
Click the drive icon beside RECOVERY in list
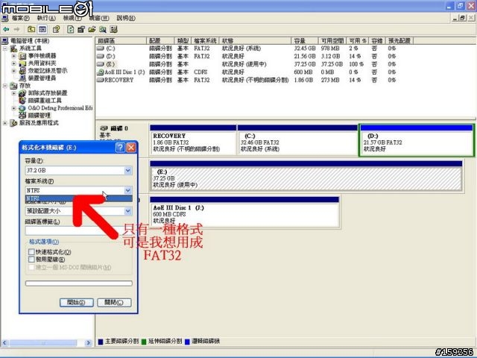click(x=101, y=80)
